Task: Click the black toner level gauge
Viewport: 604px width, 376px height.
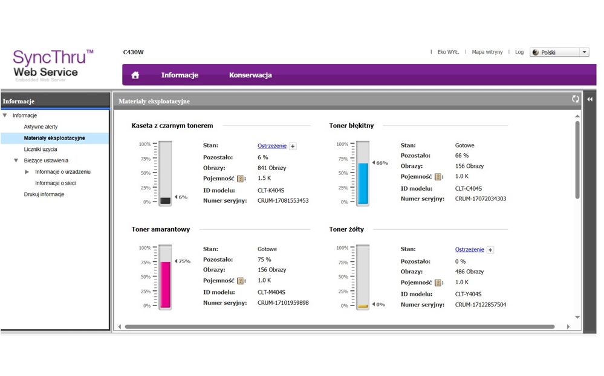Action: pos(165,173)
